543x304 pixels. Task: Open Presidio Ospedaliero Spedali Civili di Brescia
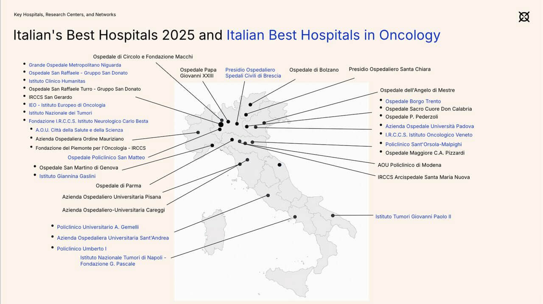253,73
